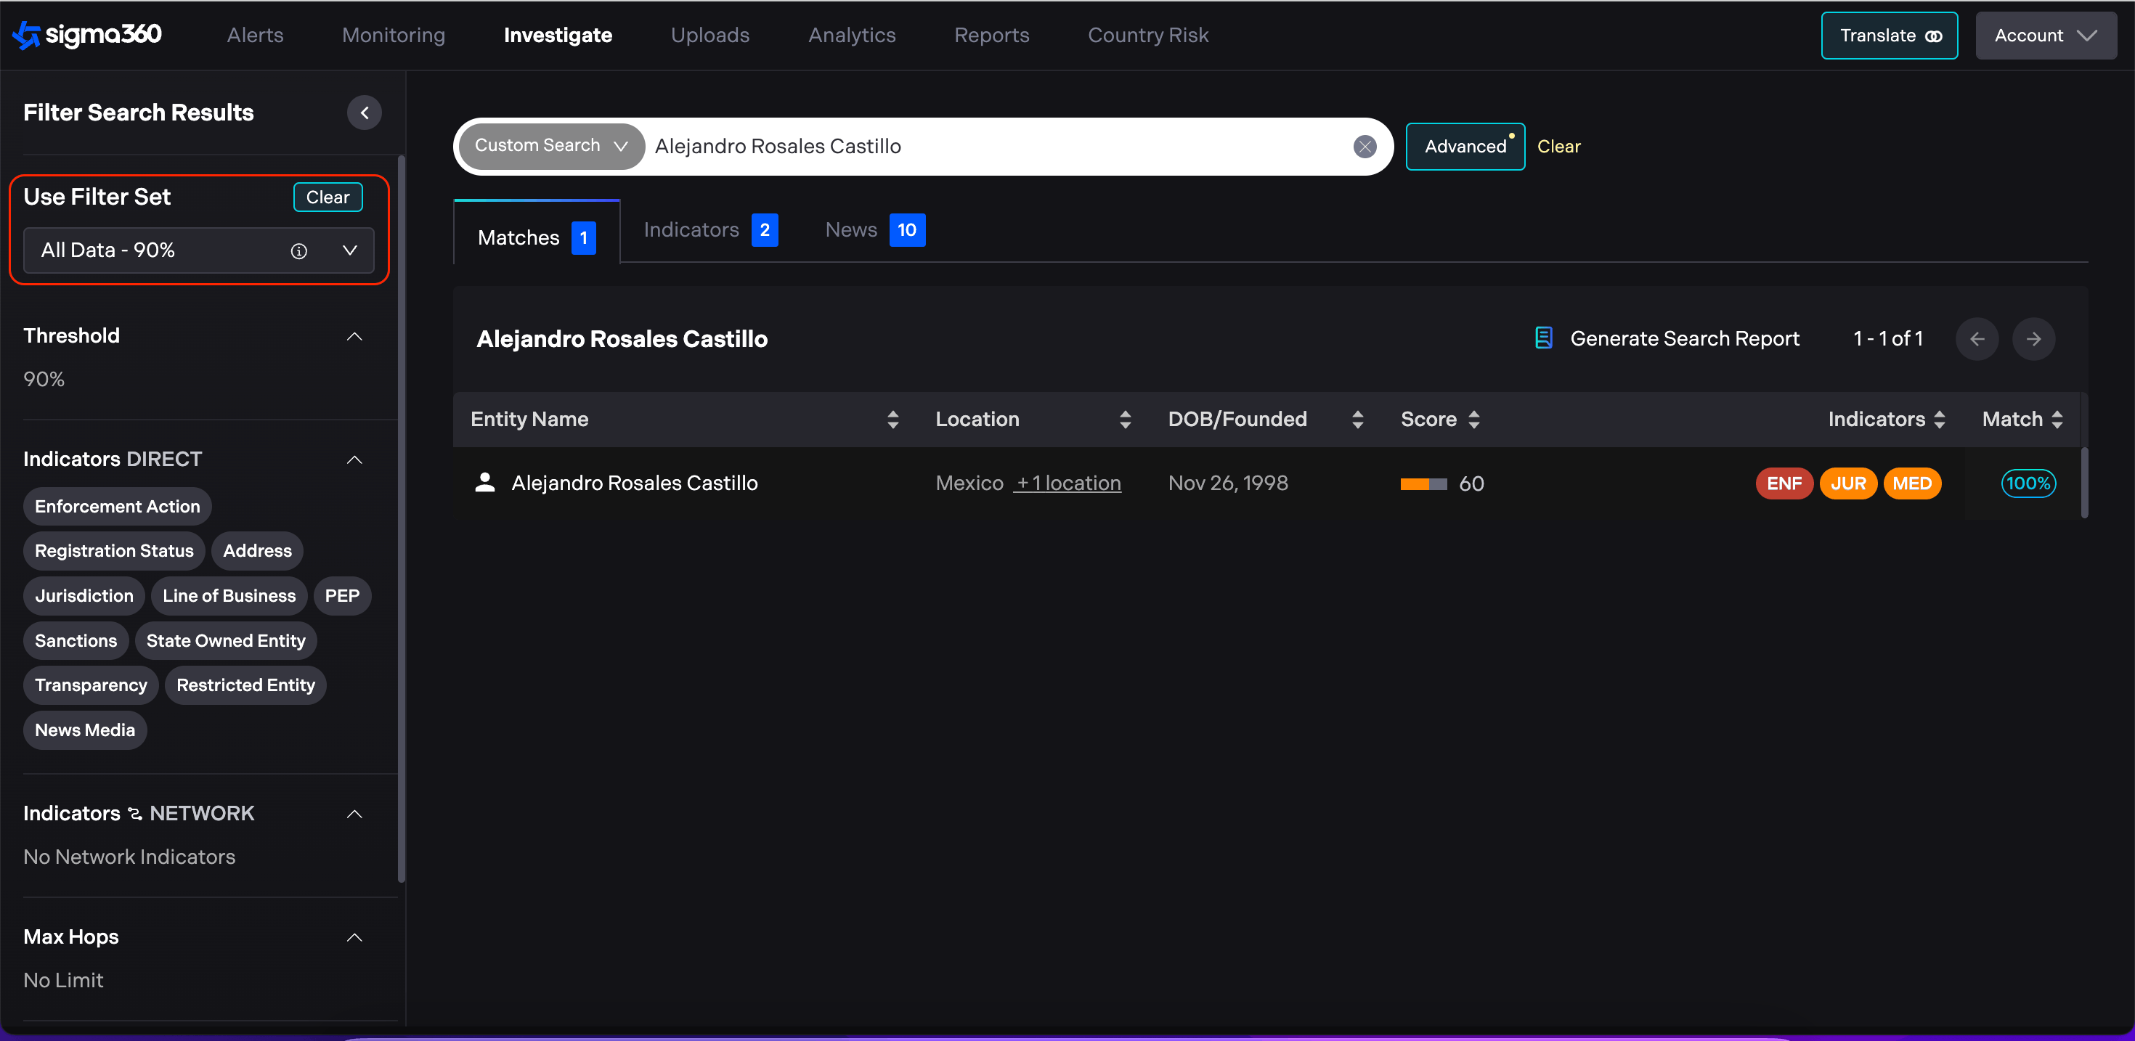Toggle the Sanctions indicator filter chip
Image resolution: width=2135 pixels, height=1041 pixels.
click(76, 641)
